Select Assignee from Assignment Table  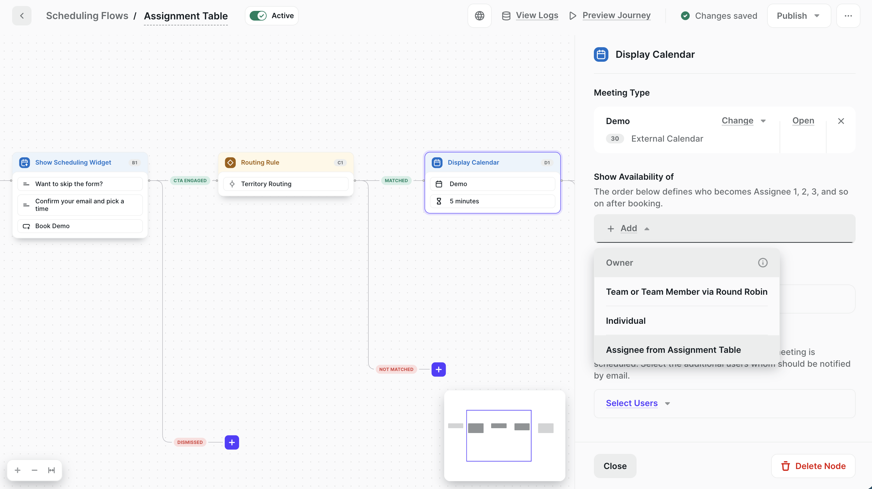pyautogui.click(x=687, y=350)
